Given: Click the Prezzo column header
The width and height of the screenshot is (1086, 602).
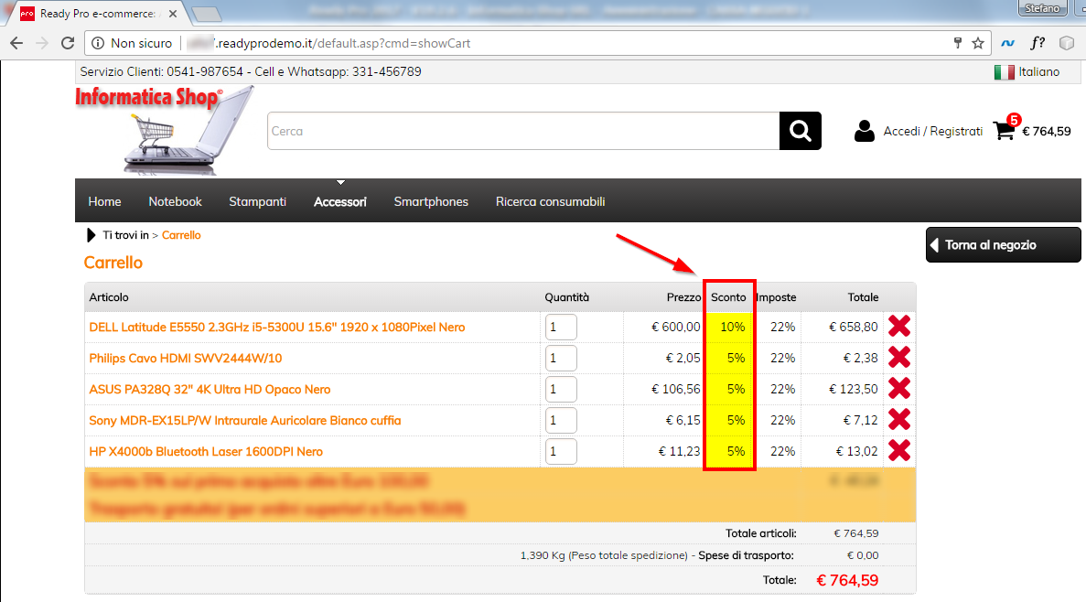Looking at the screenshot, I should point(683,297).
